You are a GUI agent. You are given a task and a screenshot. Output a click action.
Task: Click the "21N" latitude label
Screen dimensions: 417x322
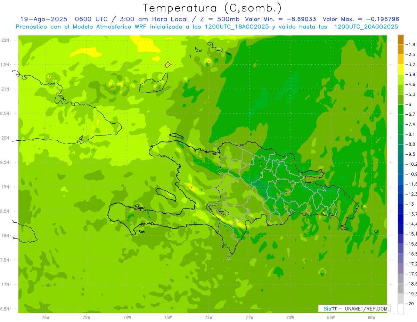5,89
